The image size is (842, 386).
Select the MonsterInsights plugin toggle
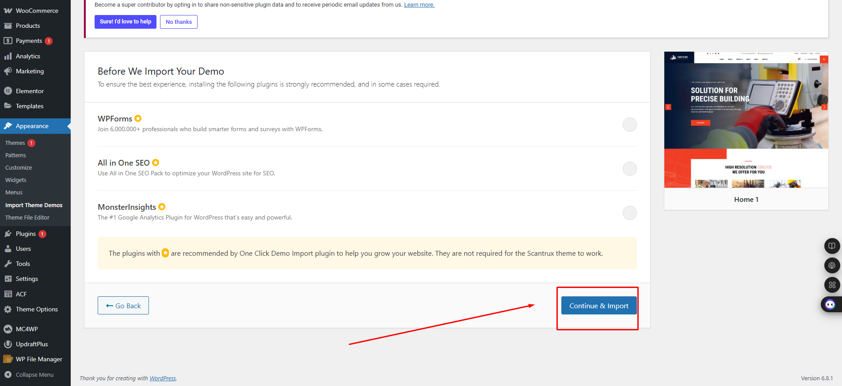click(629, 213)
